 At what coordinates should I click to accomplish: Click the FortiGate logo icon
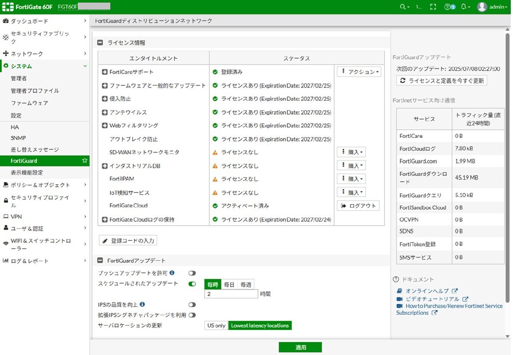tap(7, 7)
